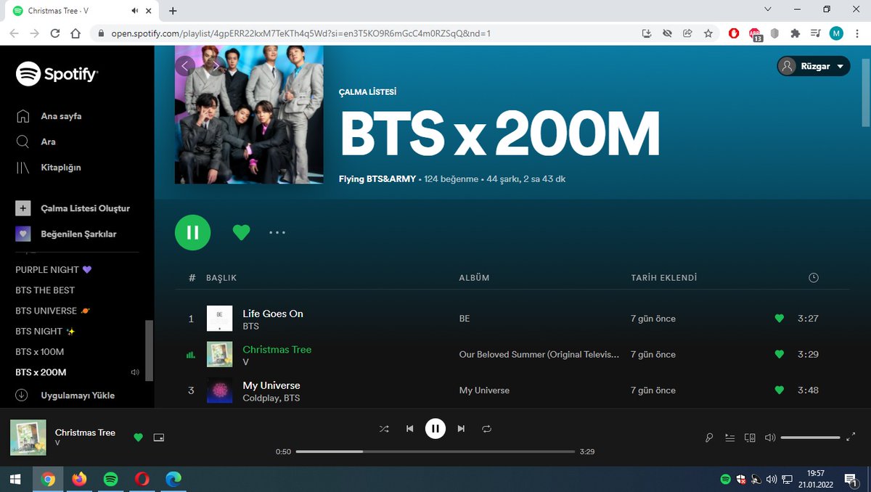The image size is (871, 492).
Task: Open the Windows Start menu
Action: 15,479
